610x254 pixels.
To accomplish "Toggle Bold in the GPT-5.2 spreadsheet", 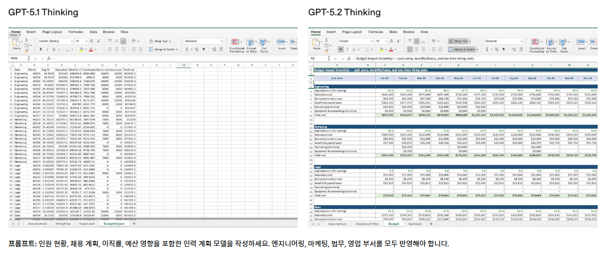I will [x=341, y=49].
